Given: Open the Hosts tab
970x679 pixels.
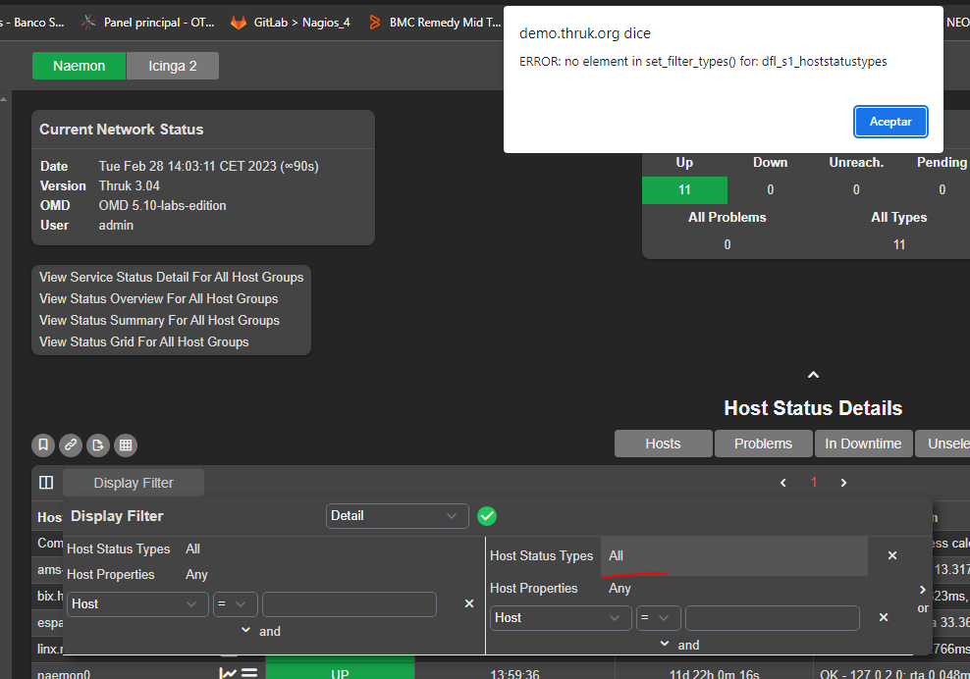Looking at the screenshot, I should coord(663,444).
